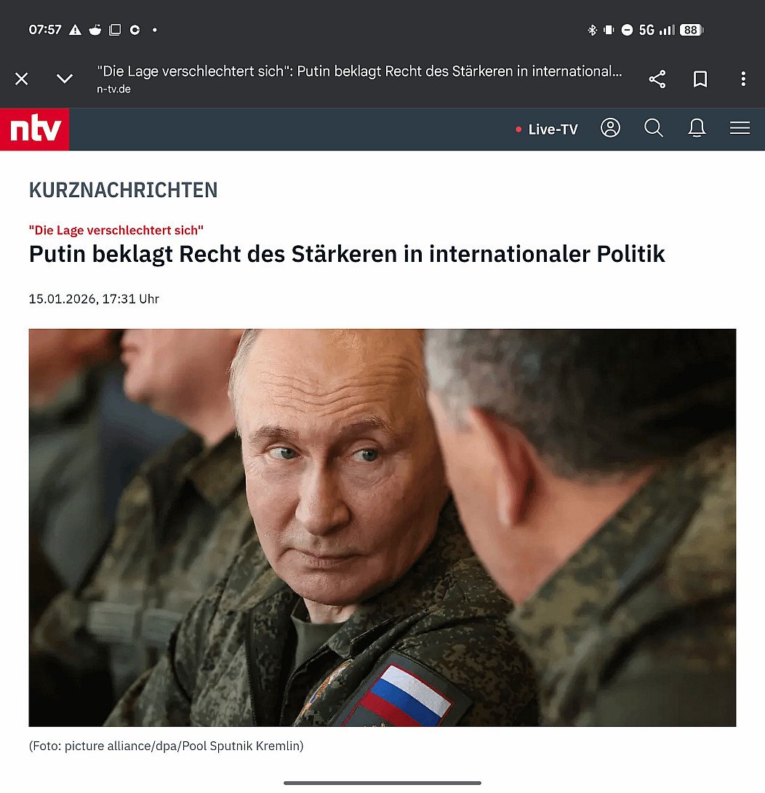Expand the hamburger navigation menu

click(x=740, y=128)
